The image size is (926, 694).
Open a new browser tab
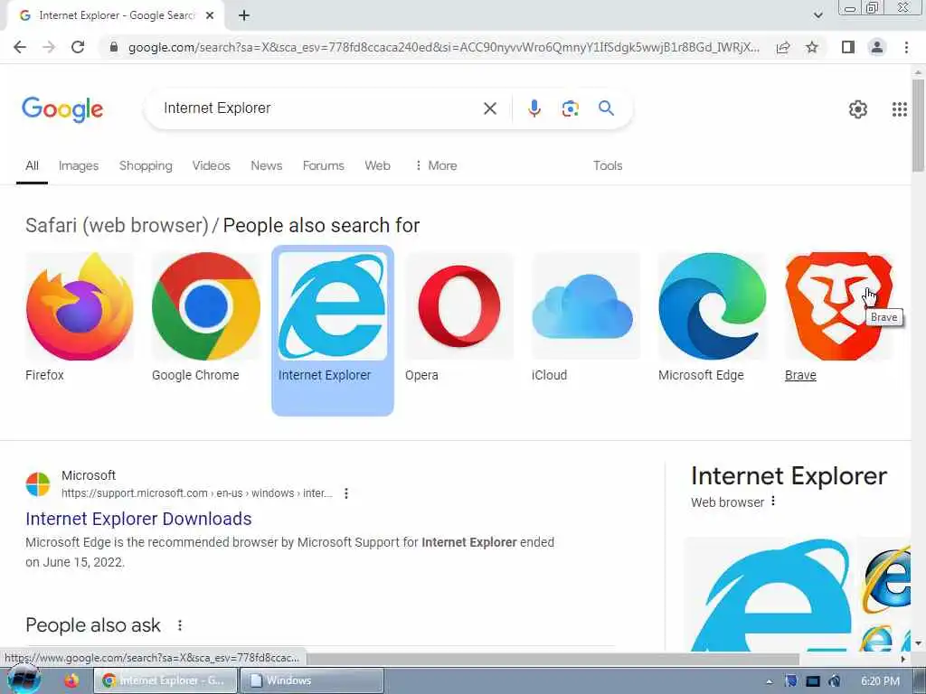pyautogui.click(x=244, y=15)
